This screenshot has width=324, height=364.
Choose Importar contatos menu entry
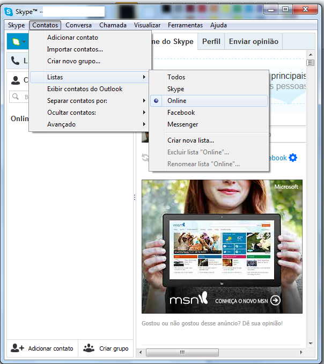click(91, 49)
